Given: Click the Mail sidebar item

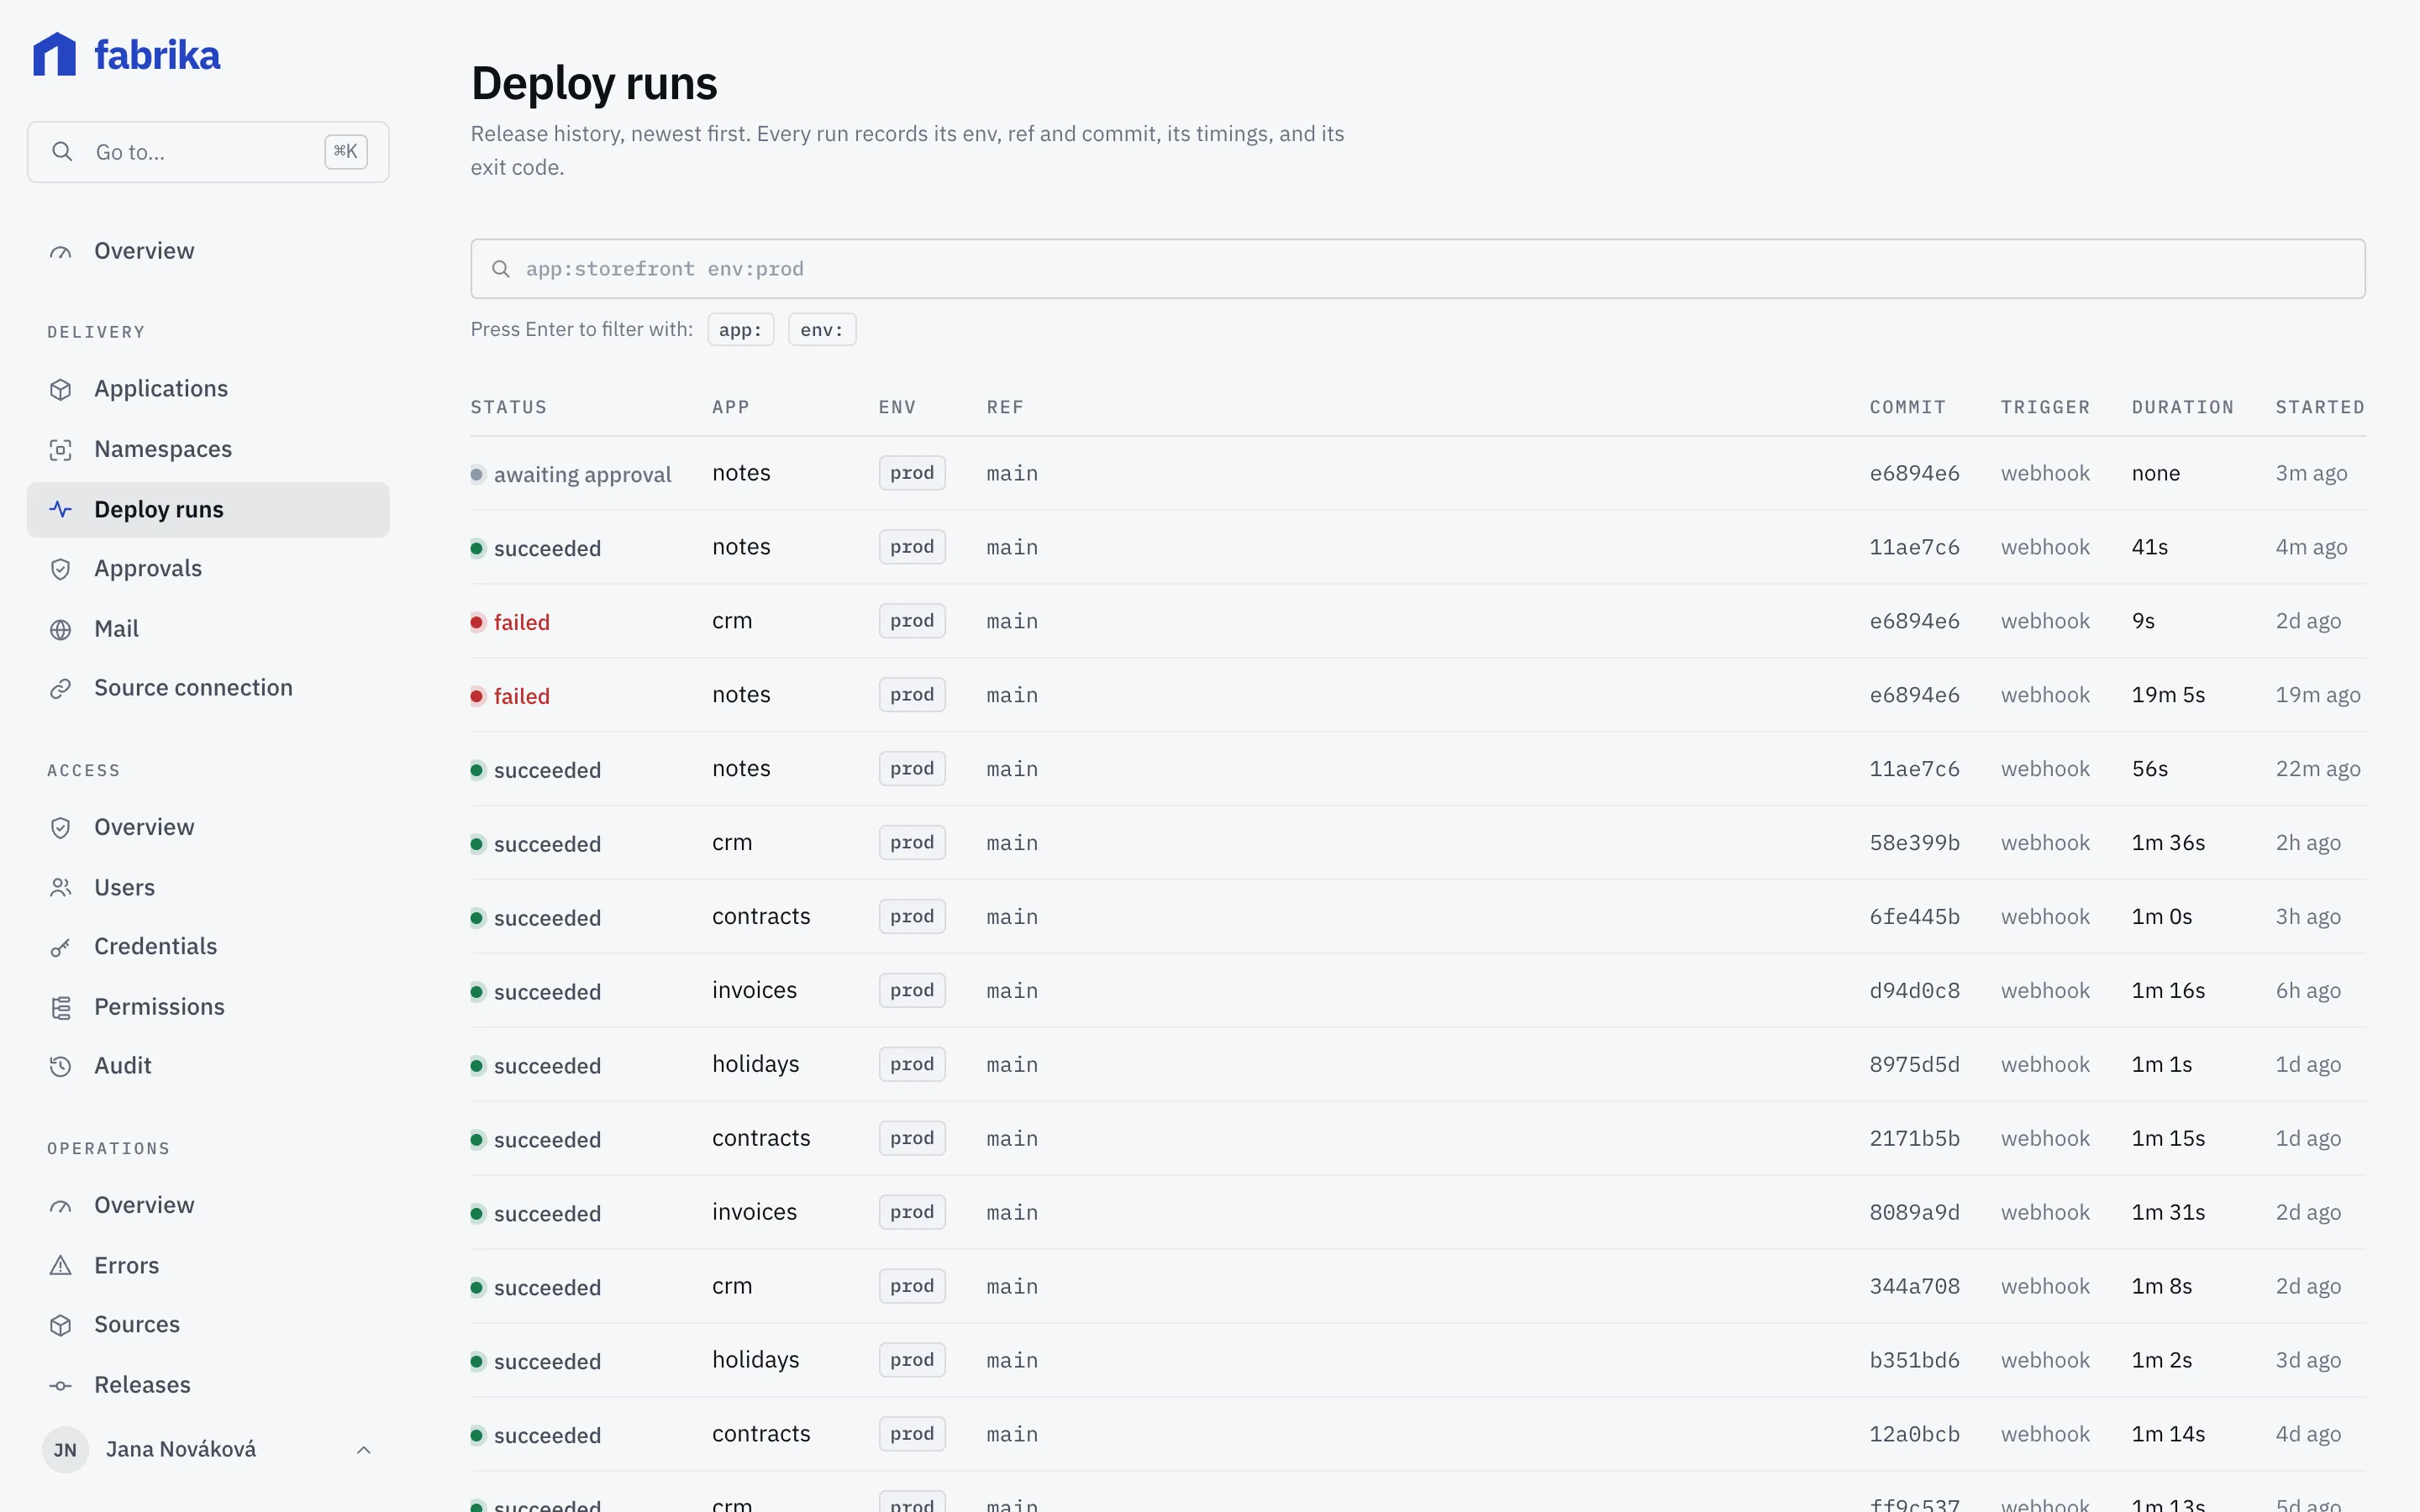Looking at the screenshot, I should (x=208, y=629).
